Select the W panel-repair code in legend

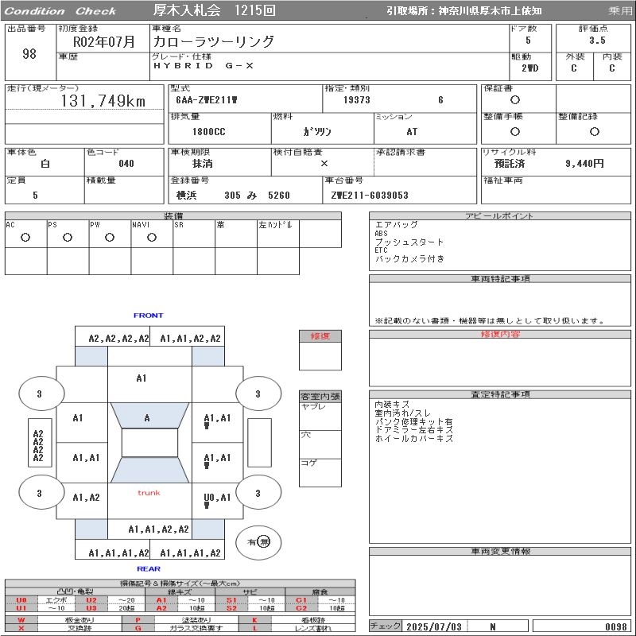21,619
